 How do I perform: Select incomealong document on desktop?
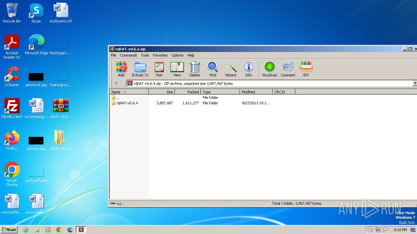click(36, 109)
